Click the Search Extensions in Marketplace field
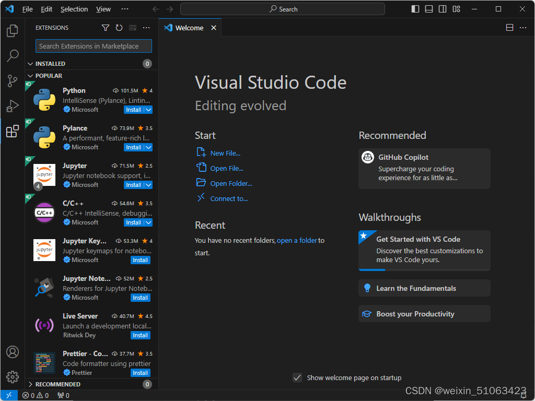This screenshot has height=401, width=535. [x=94, y=46]
